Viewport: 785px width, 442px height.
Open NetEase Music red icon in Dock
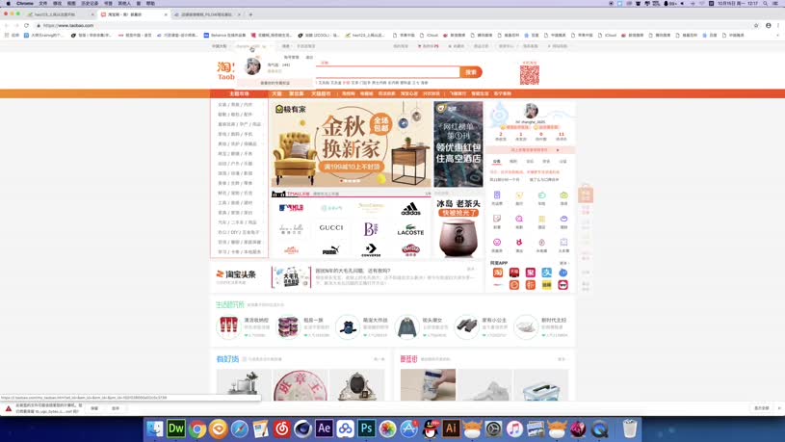point(282,429)
